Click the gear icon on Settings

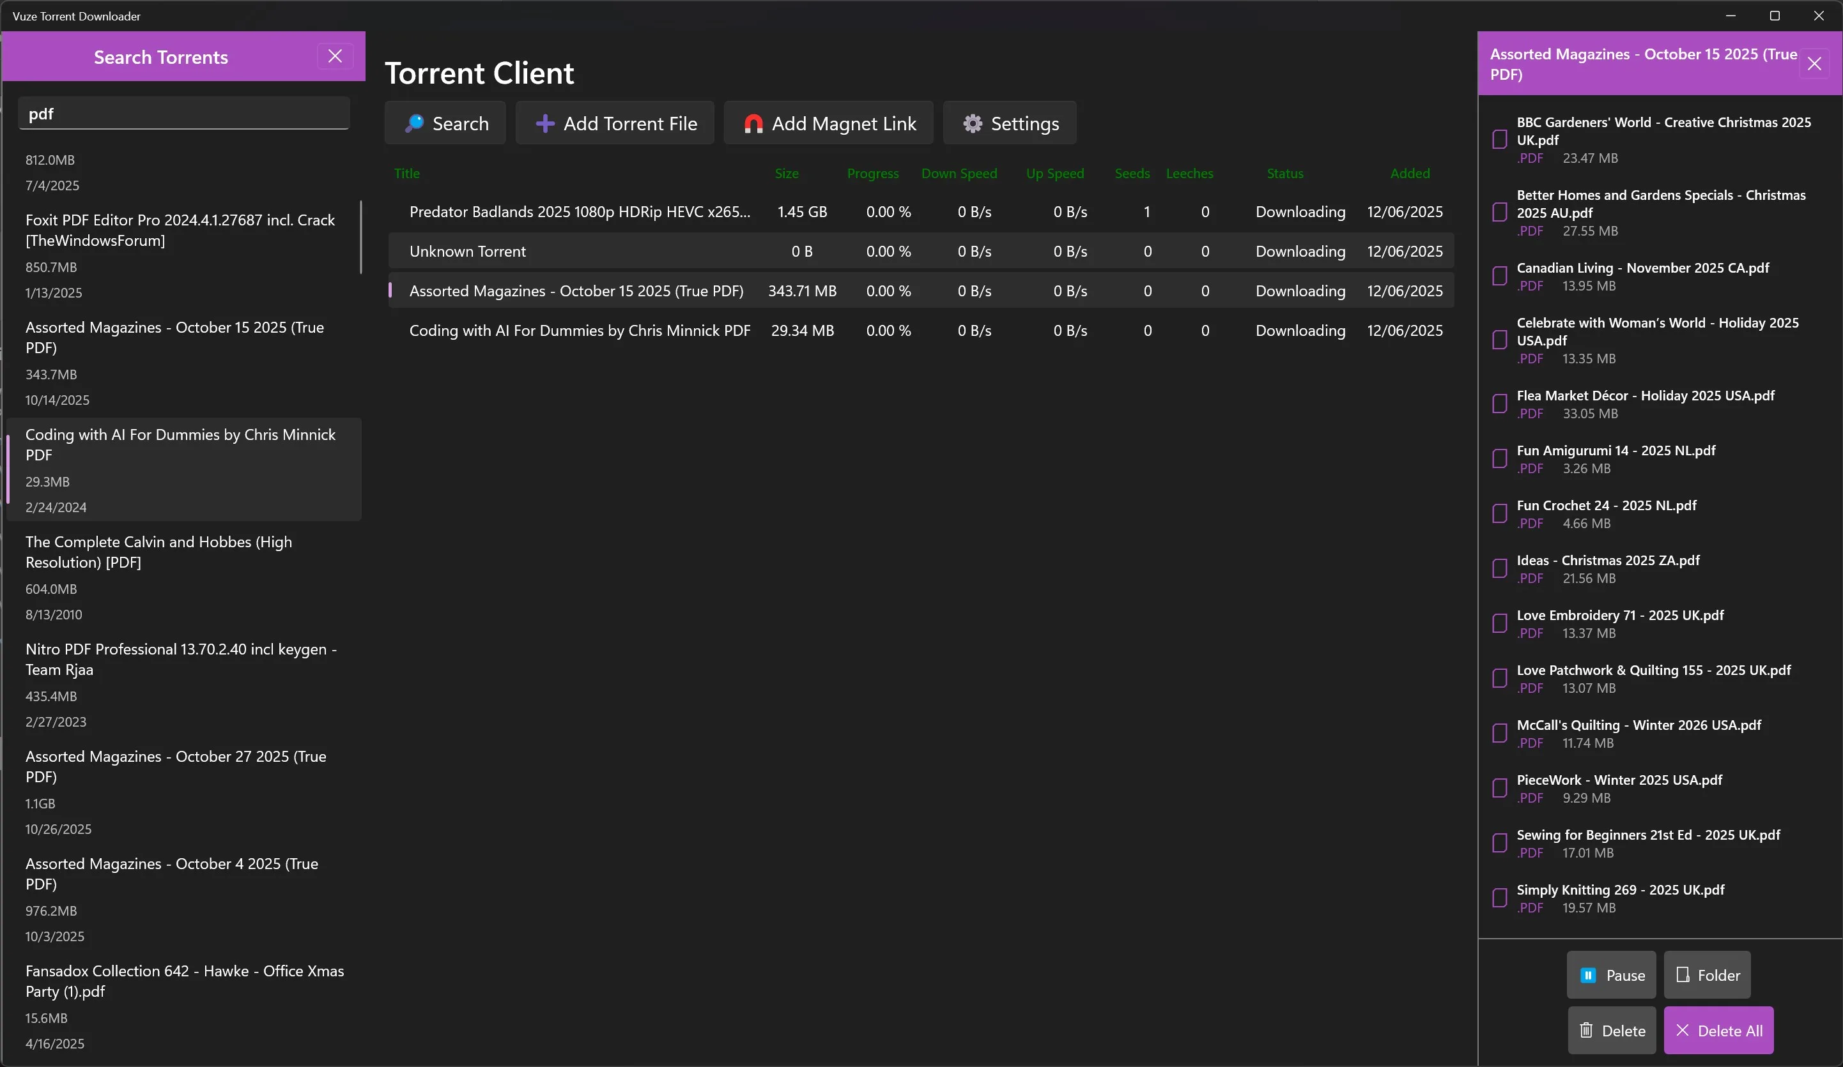(x=972, y=123)
